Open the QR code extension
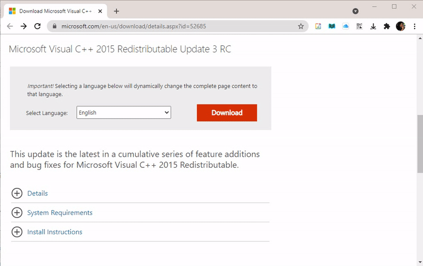423x266 pixels. pos(360,26)
